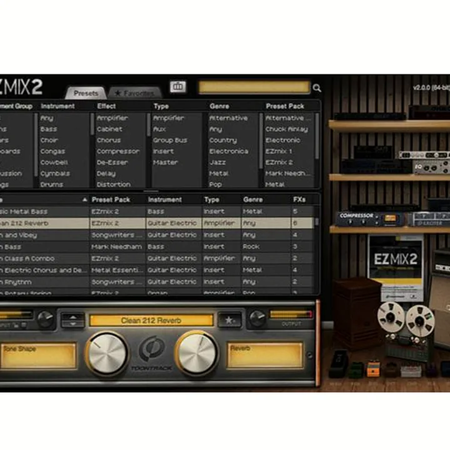The image size is (450, 450).
Task: Toggle the input lock icon
Action: (16, 325)
